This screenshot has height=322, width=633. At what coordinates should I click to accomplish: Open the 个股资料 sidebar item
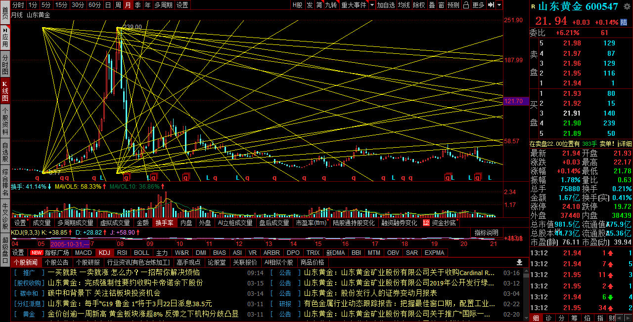[5, 121]
